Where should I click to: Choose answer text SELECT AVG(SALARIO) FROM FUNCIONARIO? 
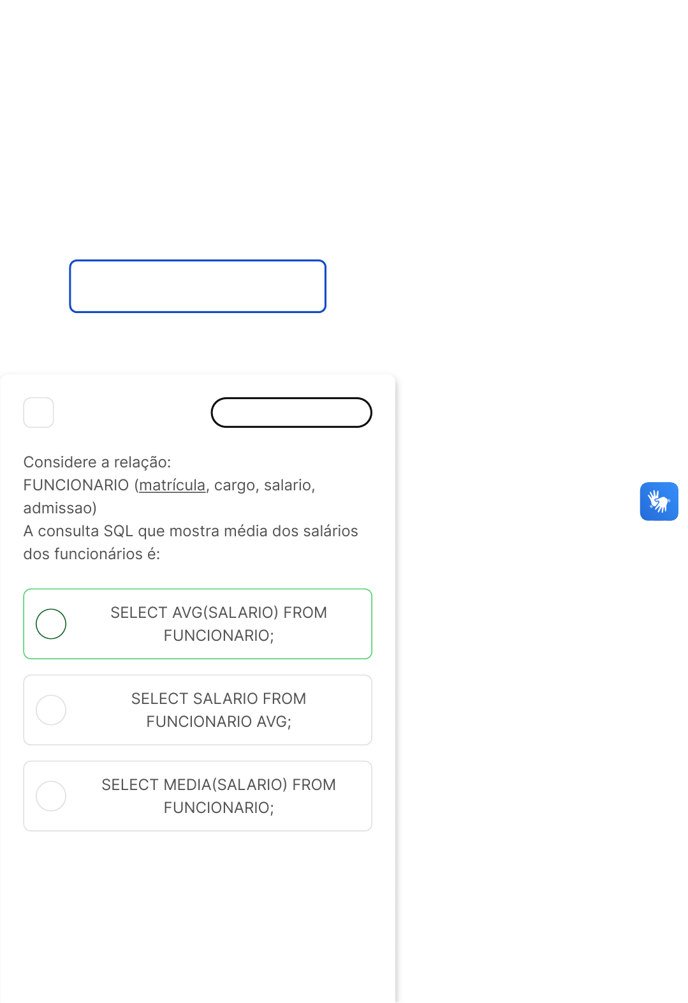[x=218, y=624]
